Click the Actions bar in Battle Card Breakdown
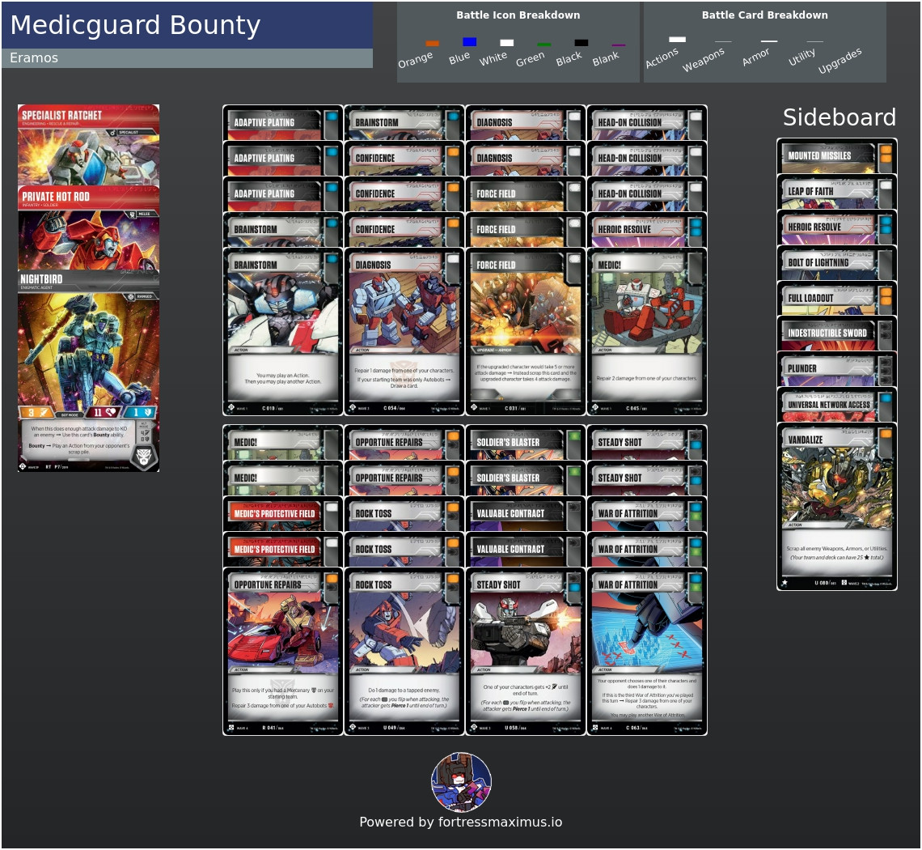The width and height of the screenshot is (922, 850). (x=678, y=40)
